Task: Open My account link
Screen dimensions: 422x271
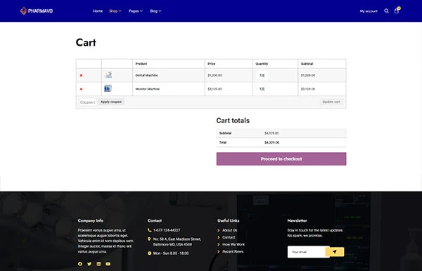Action: coord(369,11)
